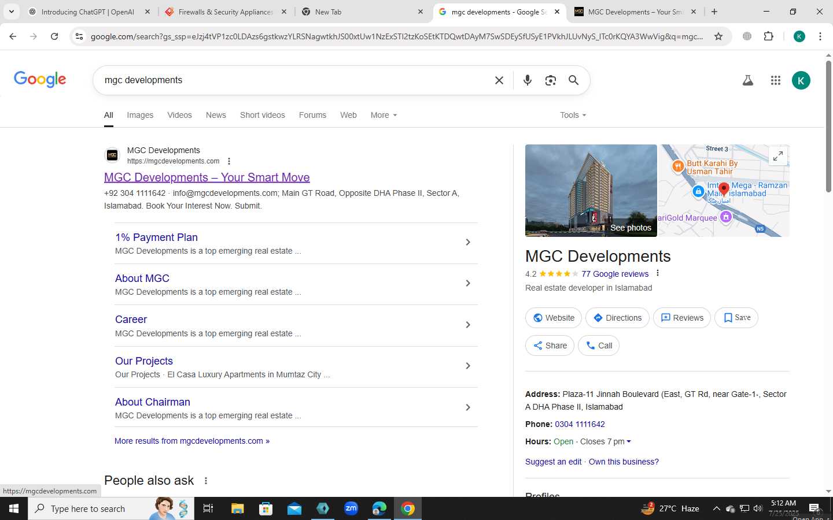Switch to the Short videos tab
This screenshot has width=833, height=520.
click(x=263, y=115)
